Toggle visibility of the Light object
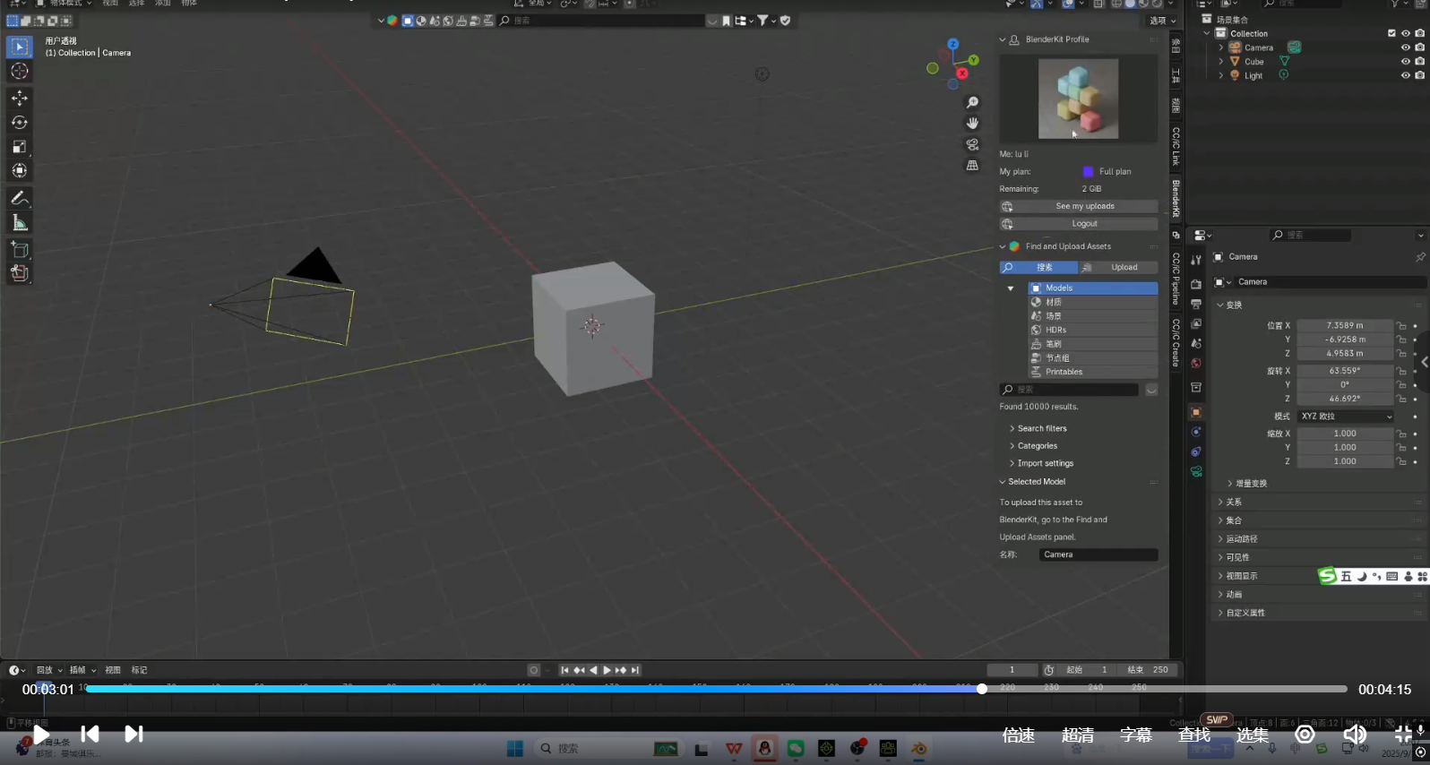Viewport: 1430px width, 765px height. tap(1405, 76)
